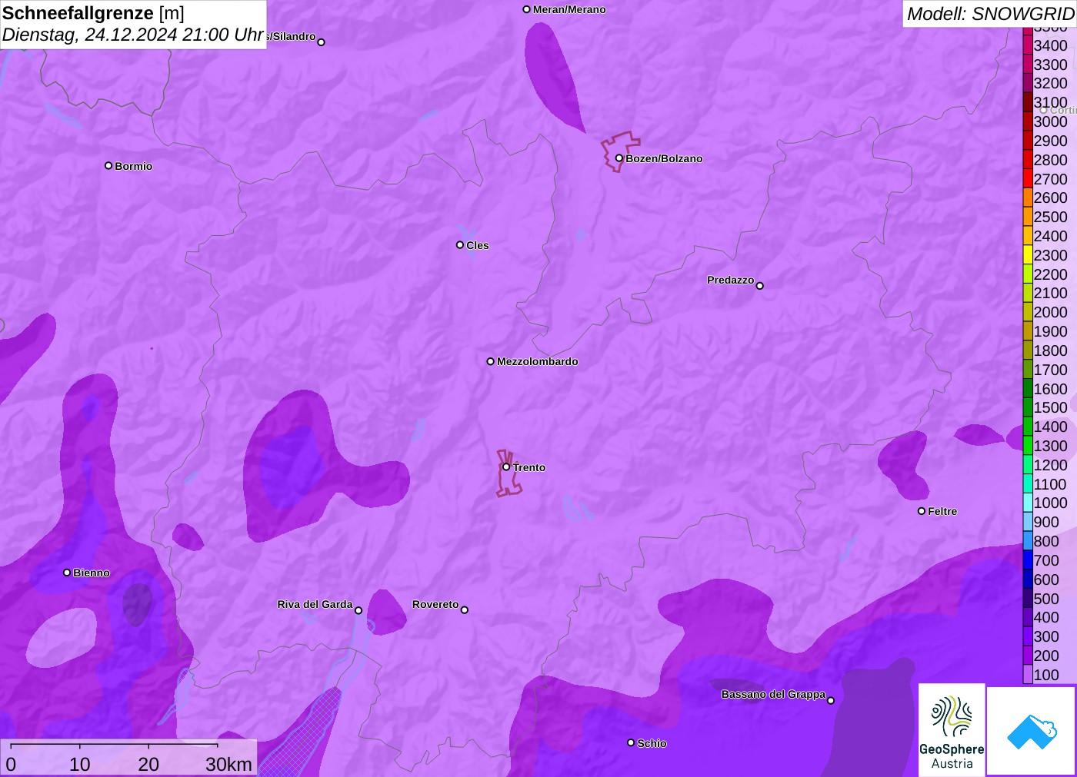The height and width of the screenshot is (777, 1077).
Task: Select the 3400 m legend swatch
Action: (1028, 45)
